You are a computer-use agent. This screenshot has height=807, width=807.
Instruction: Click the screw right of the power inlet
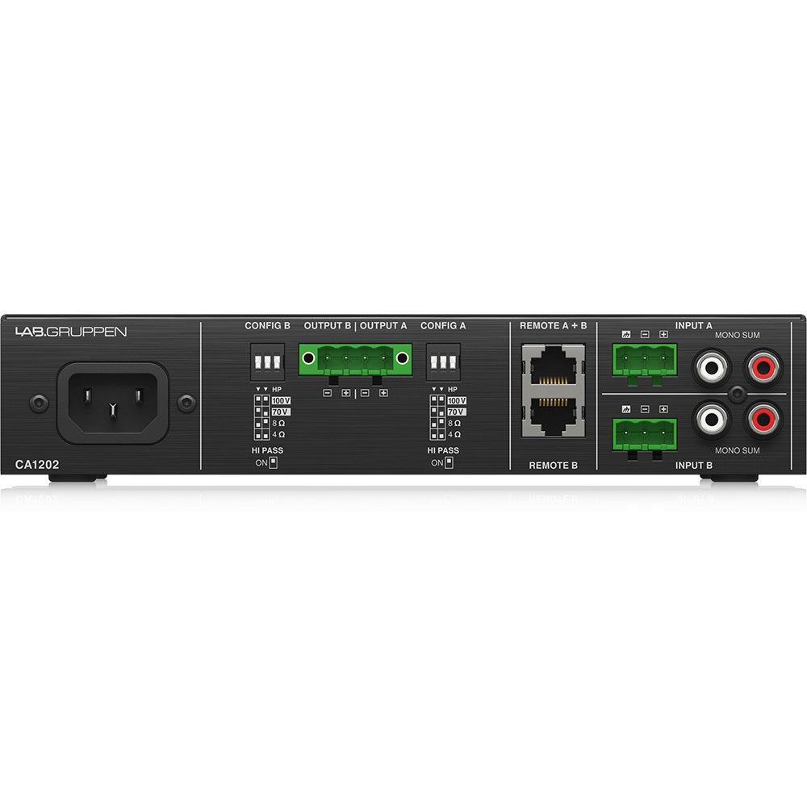tap(187, 401)
